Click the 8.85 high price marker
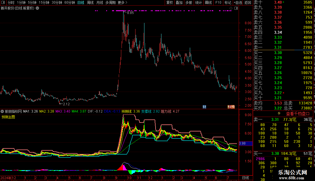Viewport: 315px width, 181px height. 130,13
